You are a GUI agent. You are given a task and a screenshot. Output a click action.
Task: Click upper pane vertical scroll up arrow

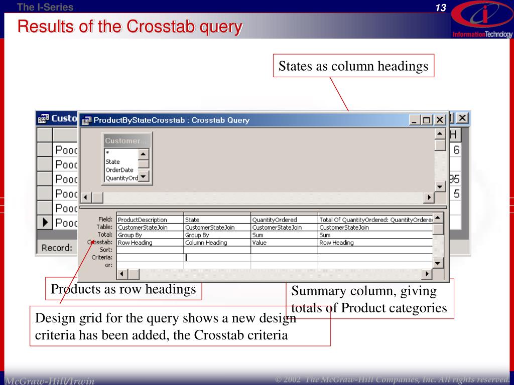(440, 134)
